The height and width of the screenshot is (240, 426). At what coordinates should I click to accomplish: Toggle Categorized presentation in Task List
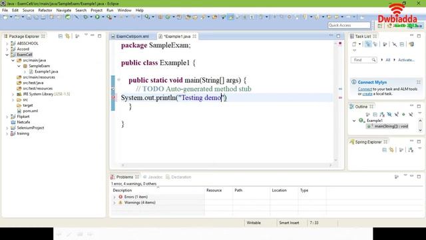368,44
